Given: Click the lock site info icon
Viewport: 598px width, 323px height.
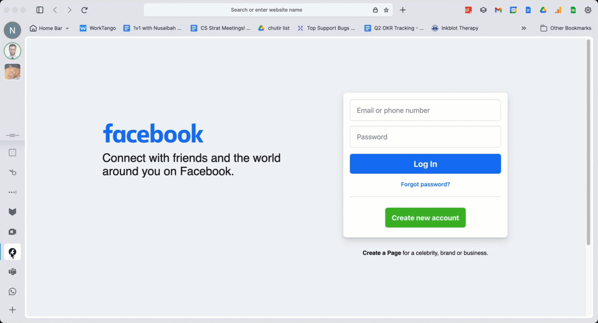Looking at the screenshot, I should click(x=375, y=10).
